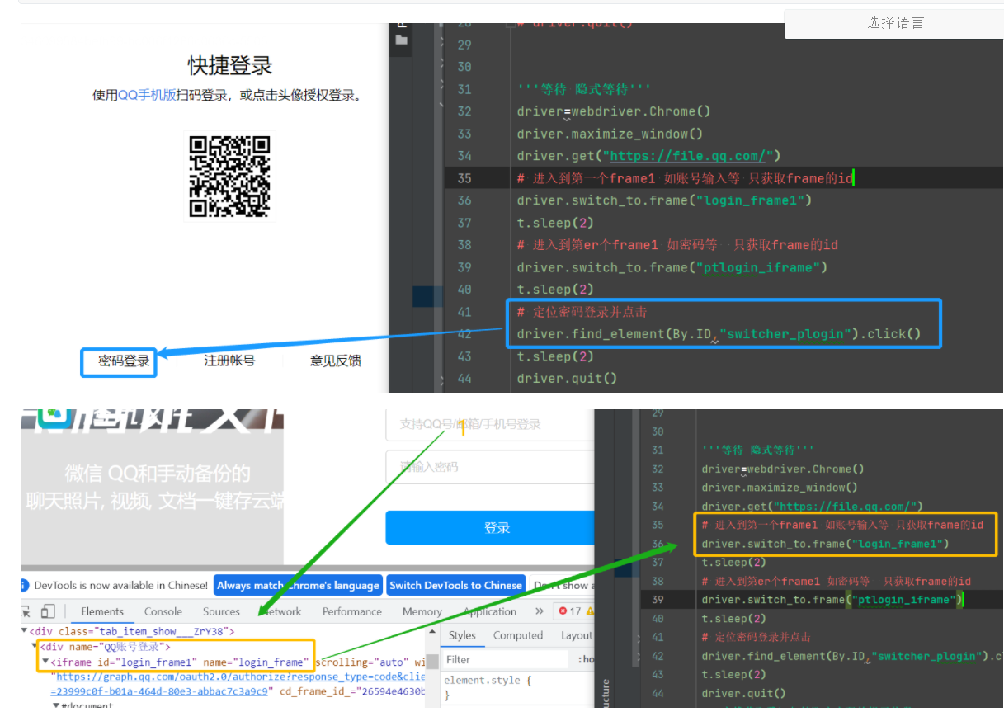The image size is (1004, 712).
Task: Toggle the device toolbar icon in DevTools
Action: pyautogui.click(x=48, y=611)
